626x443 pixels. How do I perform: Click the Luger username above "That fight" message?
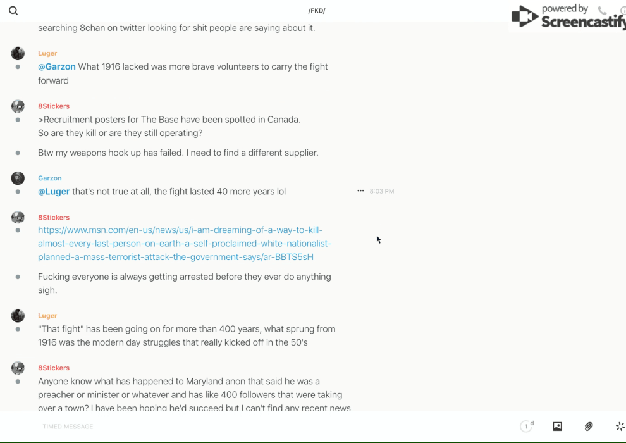(47, 316)
